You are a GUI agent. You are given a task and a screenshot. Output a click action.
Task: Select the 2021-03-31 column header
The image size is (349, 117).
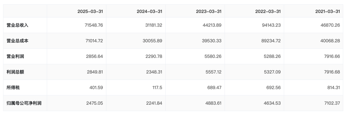click(x=328, y=11)
